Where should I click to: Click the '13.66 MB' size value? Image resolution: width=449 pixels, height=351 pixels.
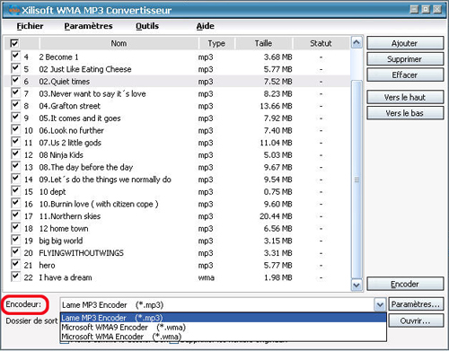(276, 106)
